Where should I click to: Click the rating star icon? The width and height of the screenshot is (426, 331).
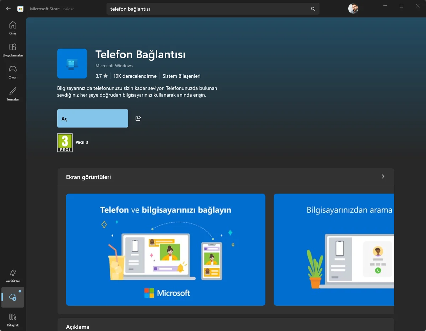point(105,76)
